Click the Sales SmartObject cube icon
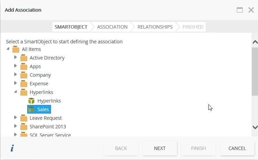Screen dimensions: 258x160 point(31,109)
